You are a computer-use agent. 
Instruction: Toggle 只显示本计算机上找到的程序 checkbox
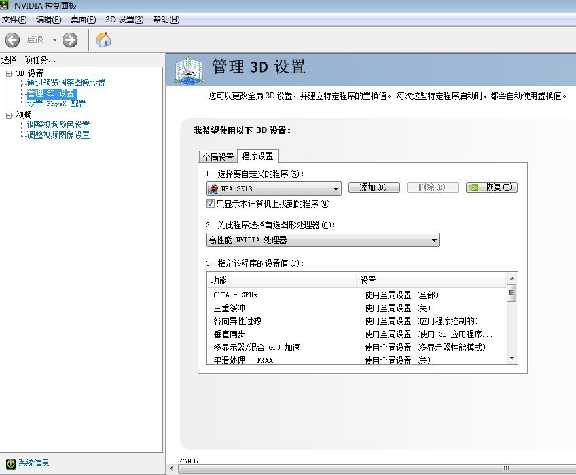pyautogui.click(x=211, y=204)
